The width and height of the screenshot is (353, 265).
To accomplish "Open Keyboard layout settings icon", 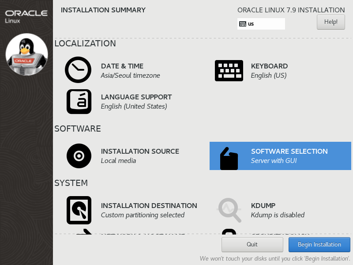I will point(229,71).
